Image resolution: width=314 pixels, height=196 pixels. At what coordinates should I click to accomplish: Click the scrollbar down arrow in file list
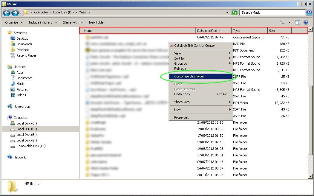(310, 176)
